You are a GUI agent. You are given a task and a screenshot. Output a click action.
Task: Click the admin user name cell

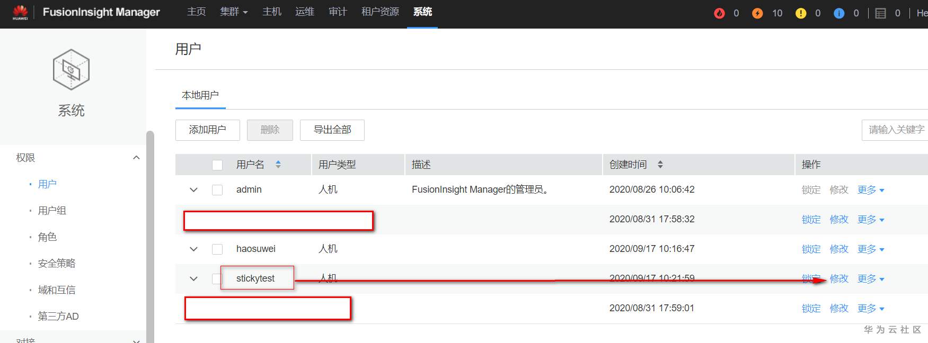click(x=249, y=189)
